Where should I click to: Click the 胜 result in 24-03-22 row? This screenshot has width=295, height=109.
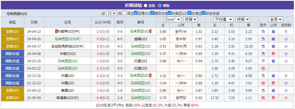(x=263, y=69)
